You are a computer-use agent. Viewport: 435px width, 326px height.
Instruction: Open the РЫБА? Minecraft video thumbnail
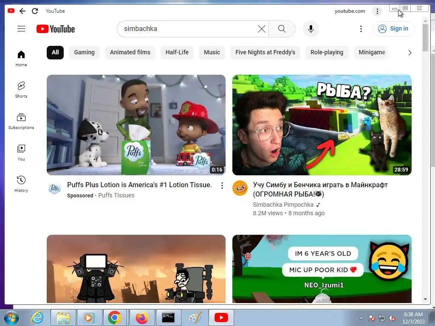pos(322,125)
